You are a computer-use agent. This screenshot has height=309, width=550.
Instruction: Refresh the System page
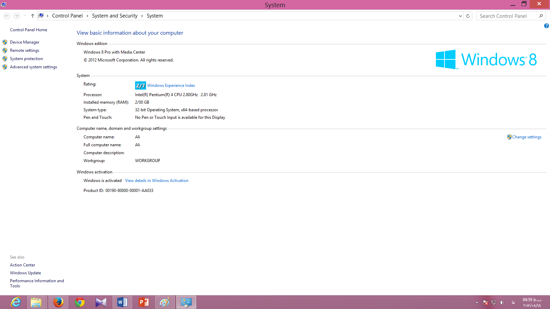(468, 16)
